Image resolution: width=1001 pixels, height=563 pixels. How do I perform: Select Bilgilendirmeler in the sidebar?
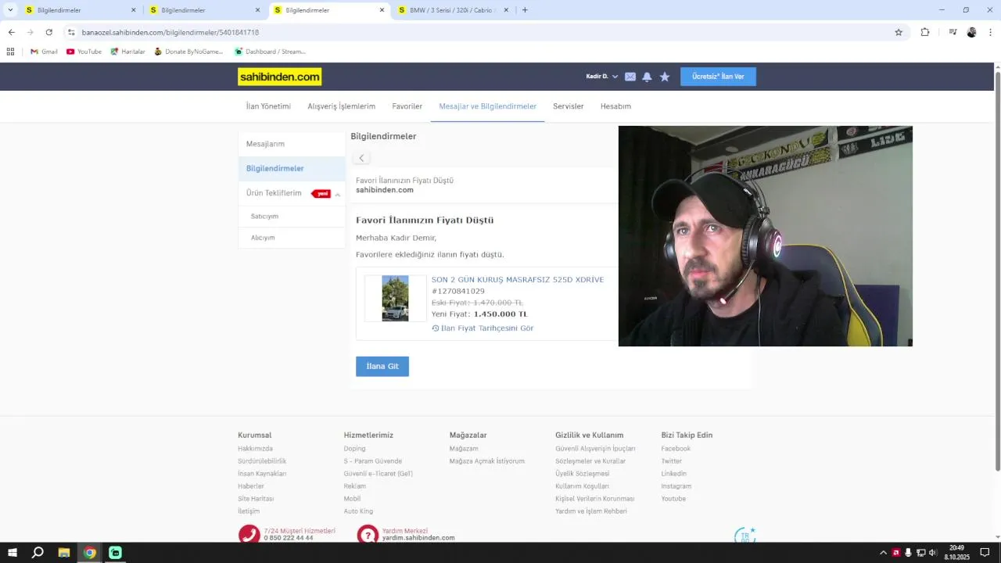point(292,168)
